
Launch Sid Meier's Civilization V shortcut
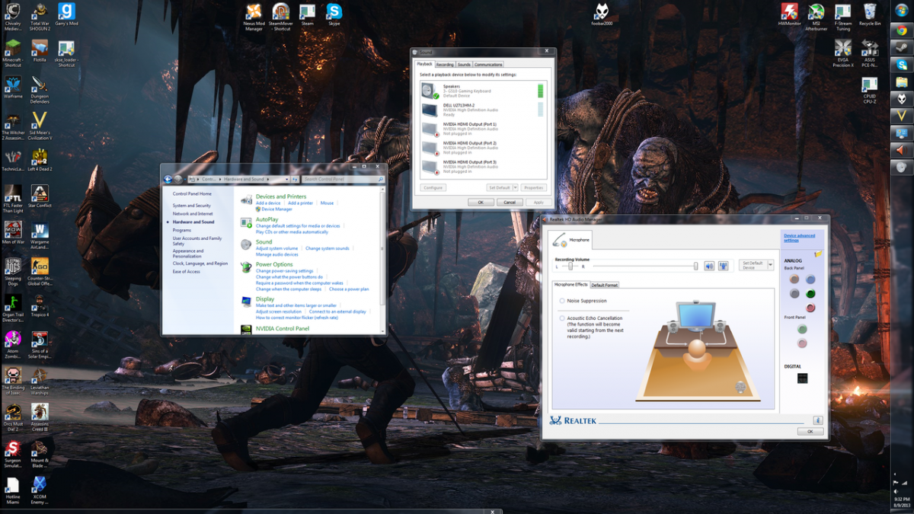click(x=40, y=126)
